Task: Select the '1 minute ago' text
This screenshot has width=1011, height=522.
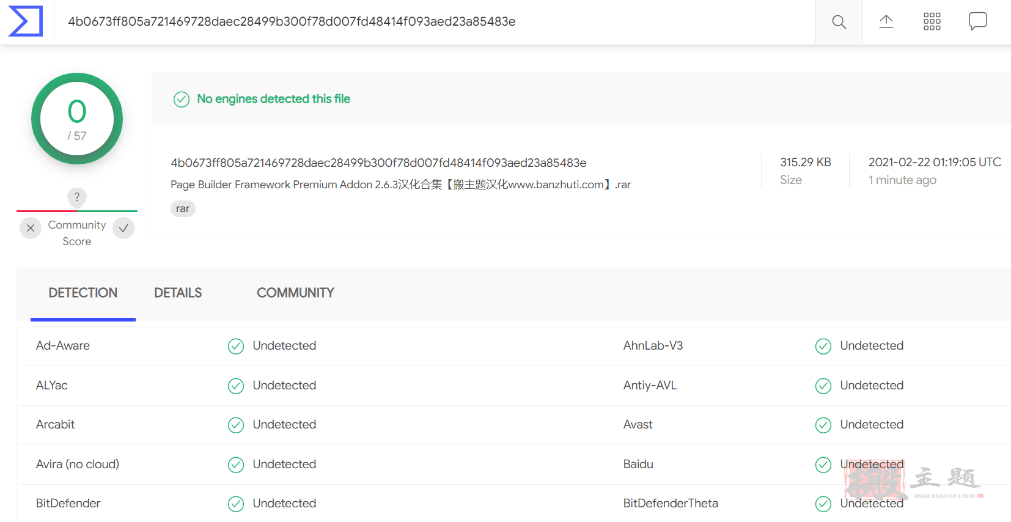Action: click(x=902, y=180)
